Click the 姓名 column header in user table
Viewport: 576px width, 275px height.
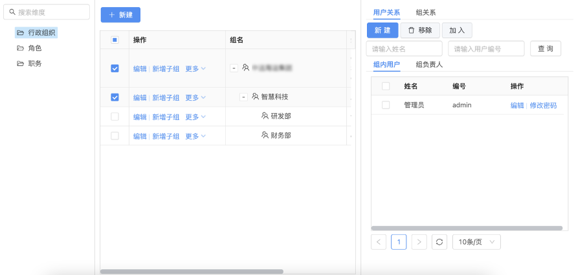[411, 86]
